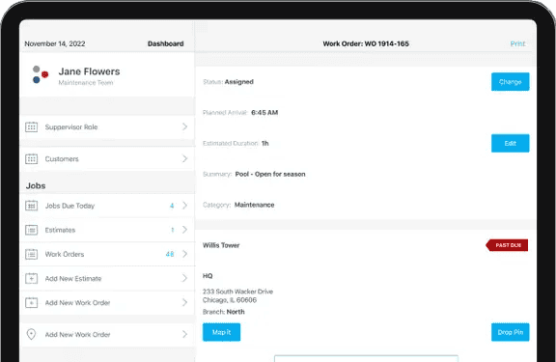556x362 pixels.
Task: Click the Suppervisor Role calendar icon
Action: point(32,126)
